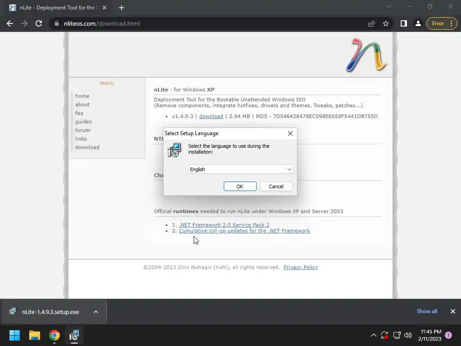Open the Chrome side panel icon

point(404,23)
